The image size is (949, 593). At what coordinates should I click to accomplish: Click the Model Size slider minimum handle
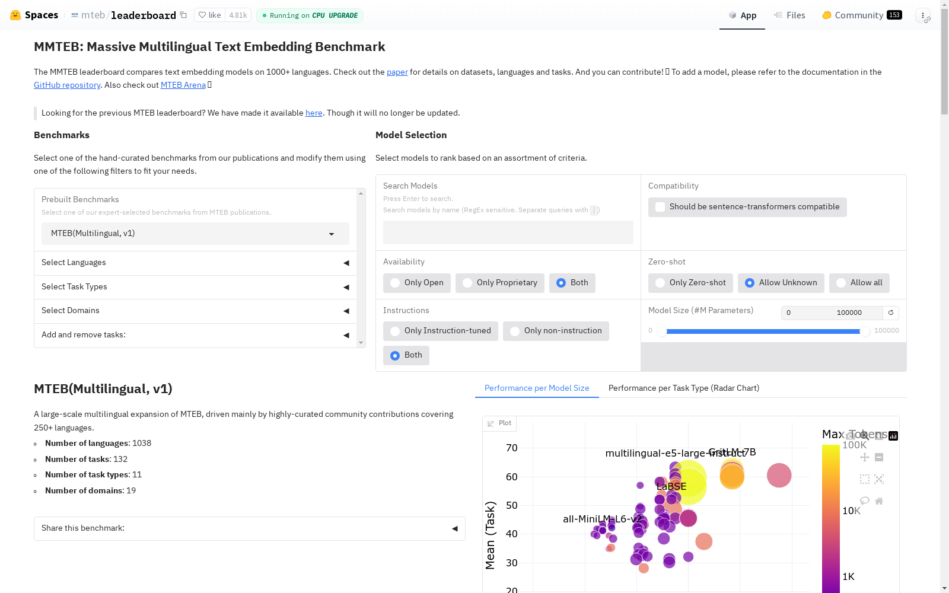click(661, 331)
